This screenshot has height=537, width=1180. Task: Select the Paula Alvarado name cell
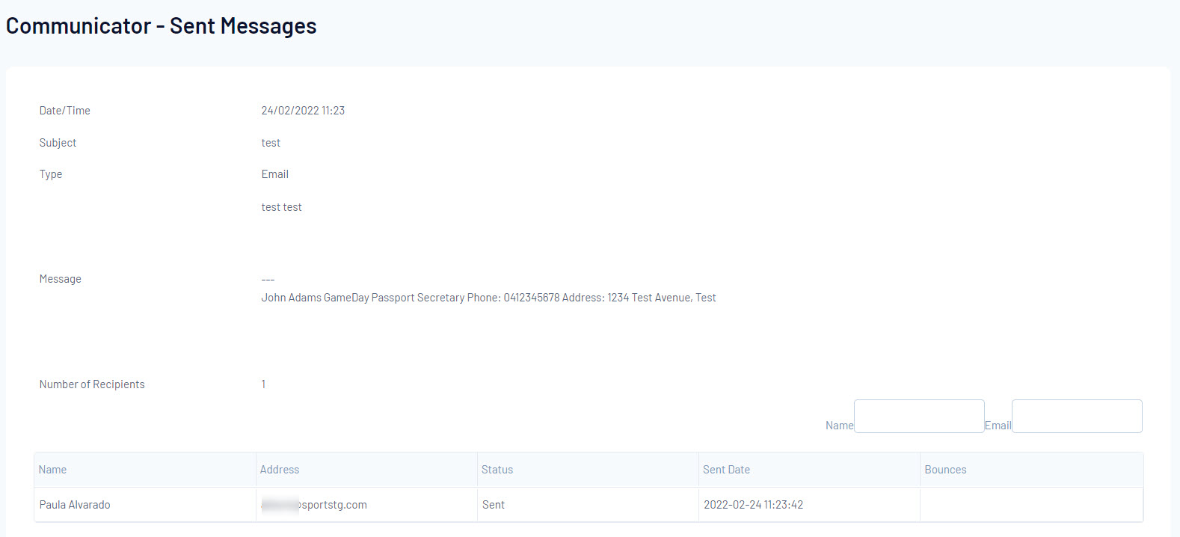click(145, 505)
